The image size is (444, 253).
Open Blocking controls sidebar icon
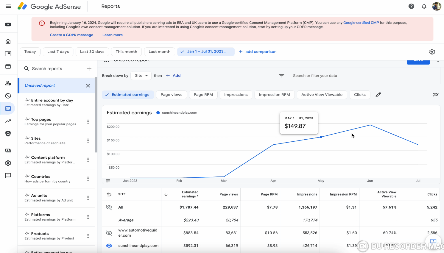(x=8, y=96)
